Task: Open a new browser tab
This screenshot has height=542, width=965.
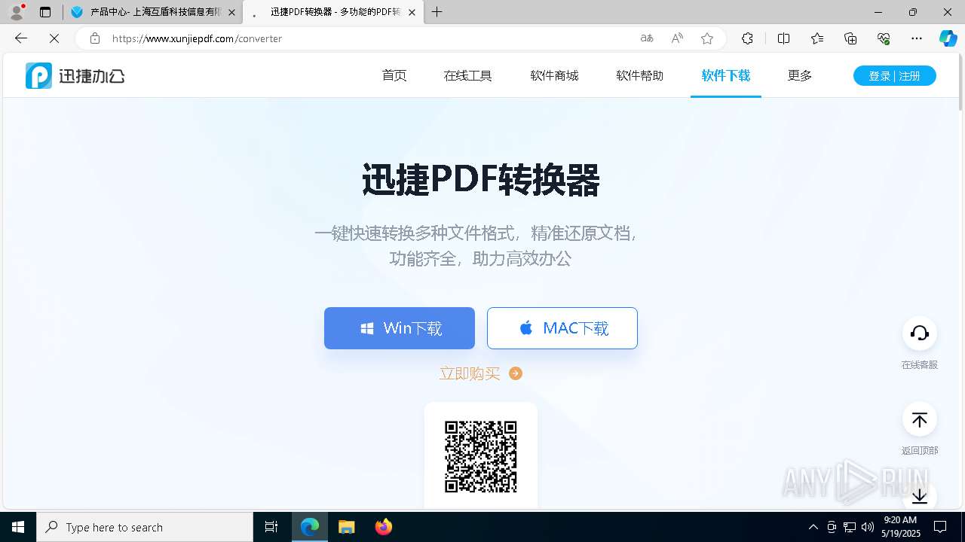Action: click(437, 12)
